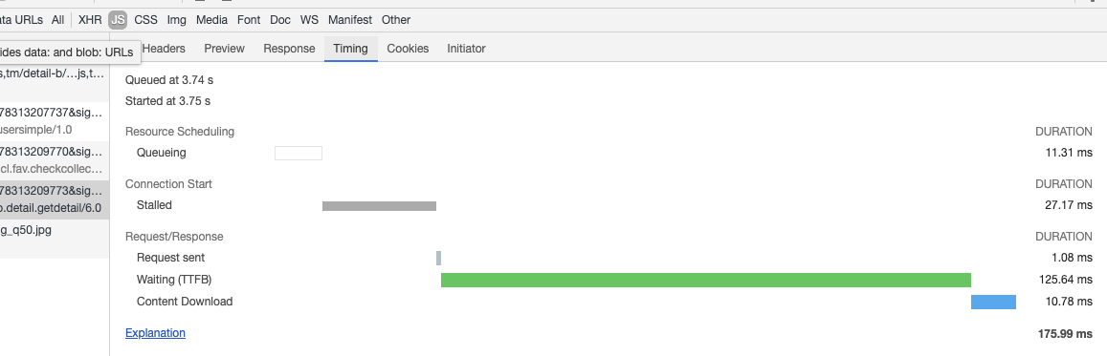
Task: Show all request types with All filter
Action: 58,20
